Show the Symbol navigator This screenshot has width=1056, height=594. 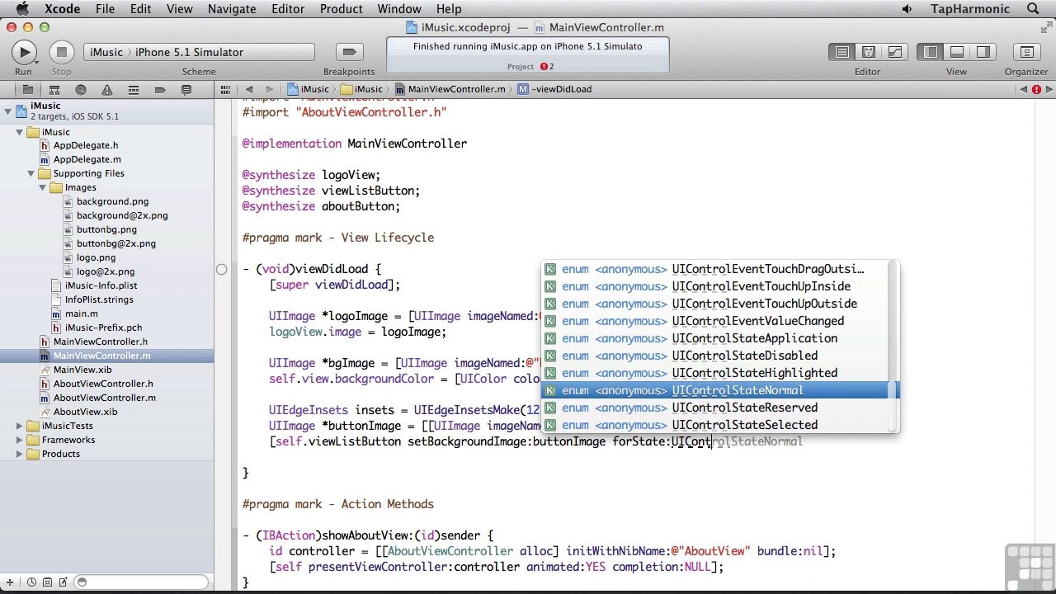[x=54, y=89]
